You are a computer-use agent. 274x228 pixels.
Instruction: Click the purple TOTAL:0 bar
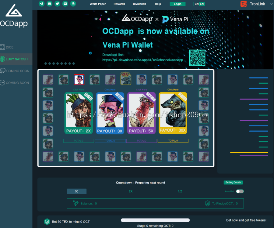(x=142, y=141)
